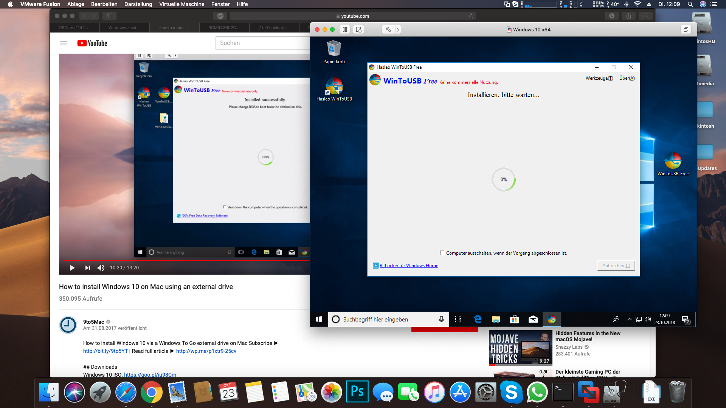Click the YouTube red progress bar
The width and height of the screenshot is (726, 408).
click(x=186, y=260)
